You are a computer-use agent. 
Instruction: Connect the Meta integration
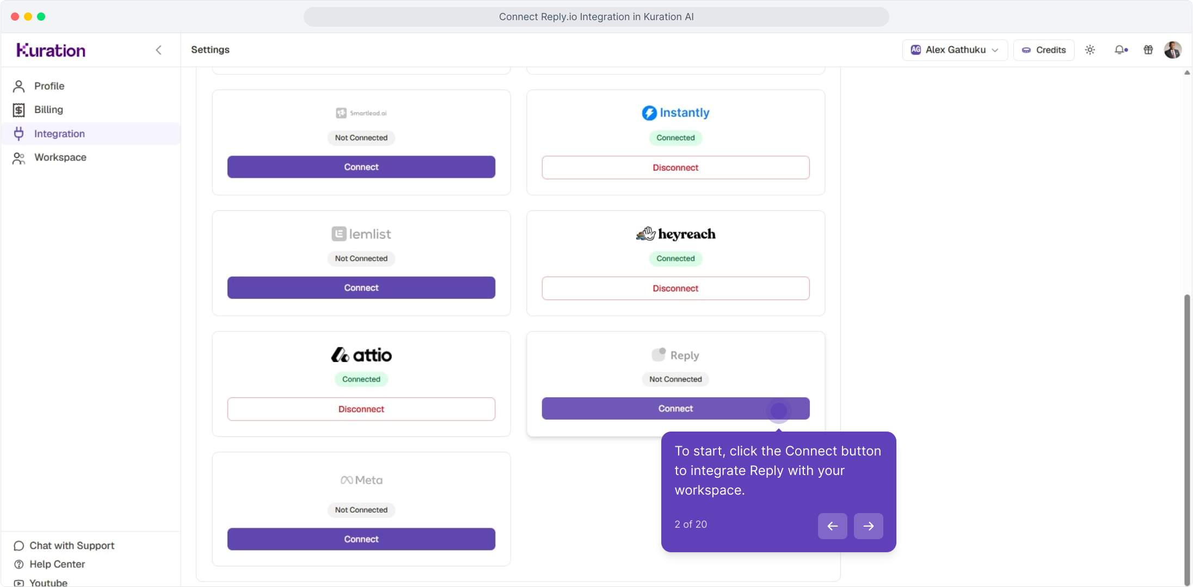pyautogui.click(x=361, y=539)
